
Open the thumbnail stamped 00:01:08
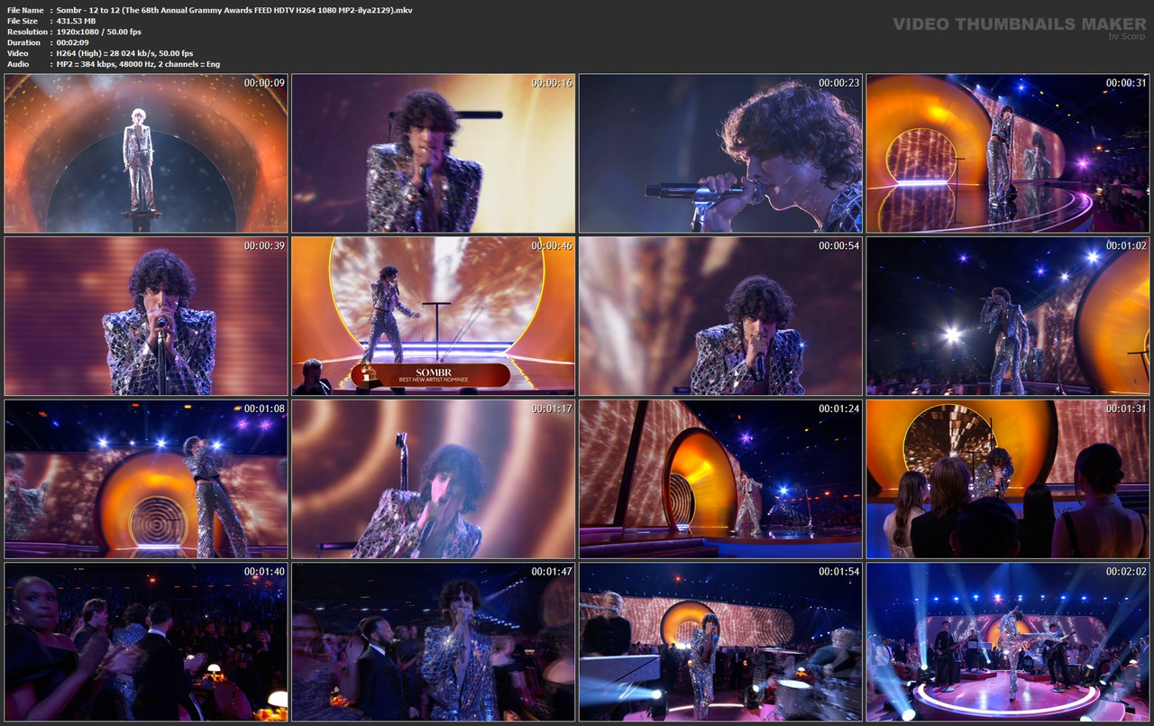point(146,479)
